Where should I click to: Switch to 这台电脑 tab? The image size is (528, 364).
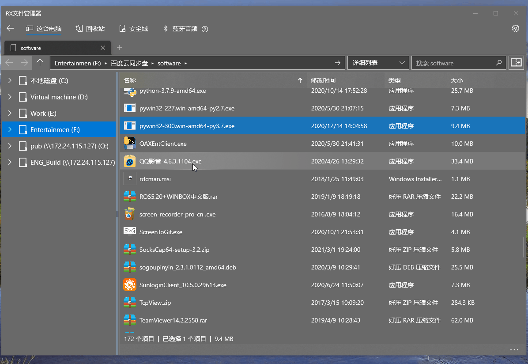44,29
